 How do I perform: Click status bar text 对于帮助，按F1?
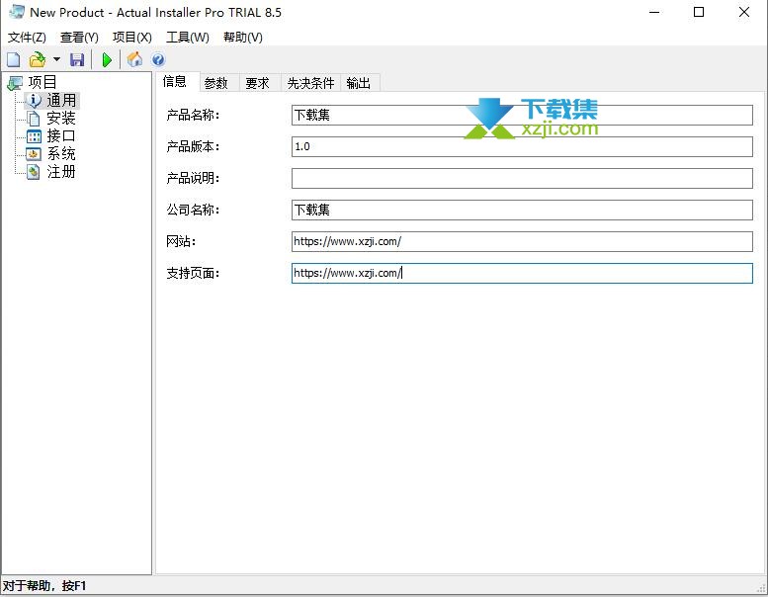44,586
